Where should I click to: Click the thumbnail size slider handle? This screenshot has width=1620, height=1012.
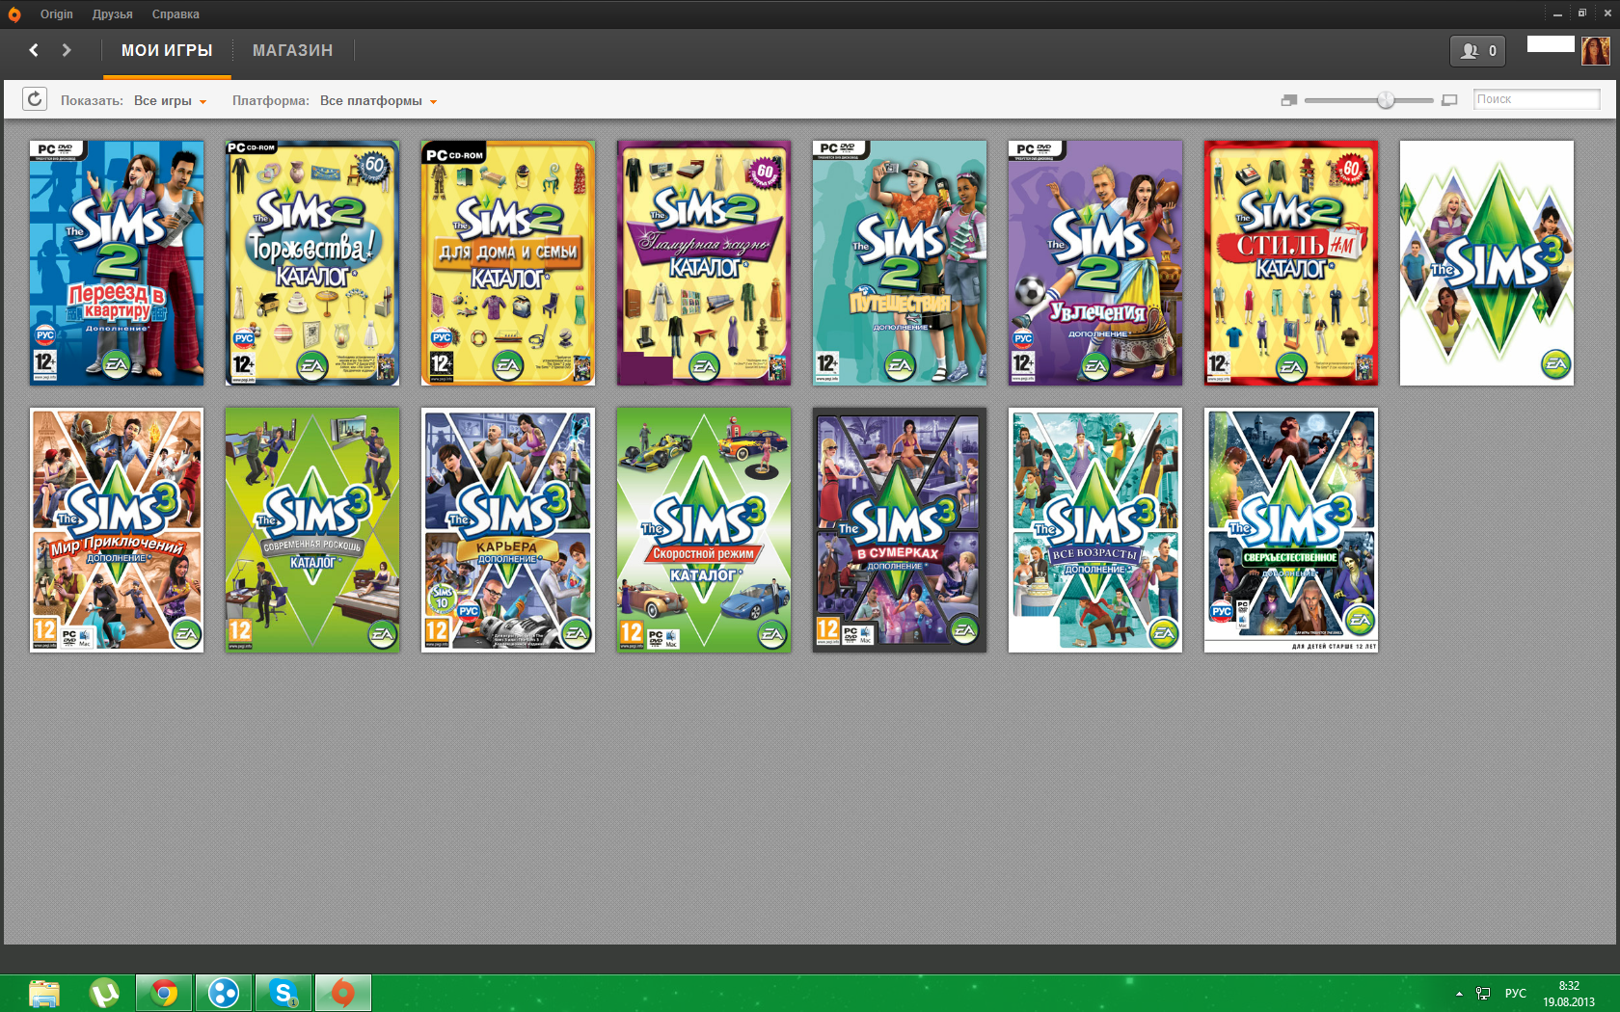click(1386, 100)
